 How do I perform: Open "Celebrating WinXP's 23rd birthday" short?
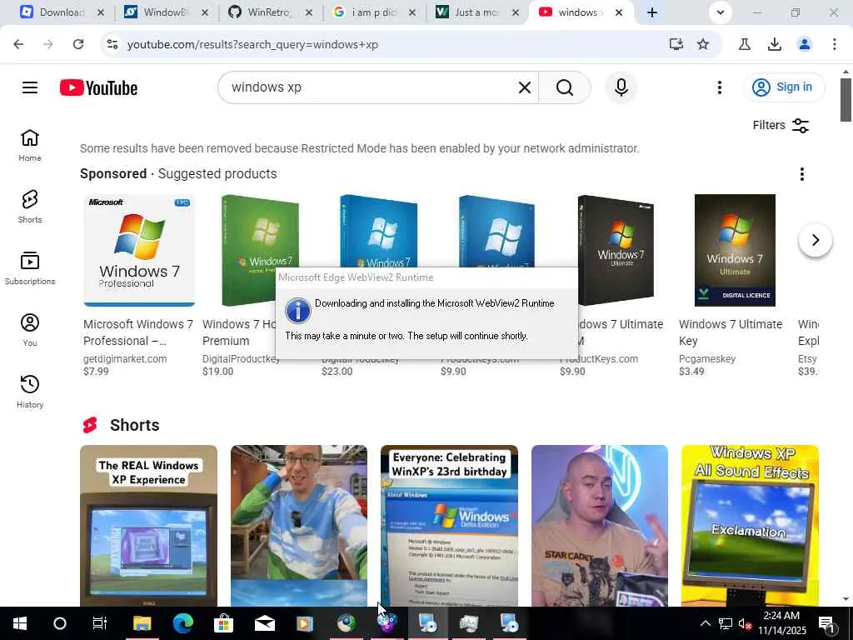click(449, 526)
